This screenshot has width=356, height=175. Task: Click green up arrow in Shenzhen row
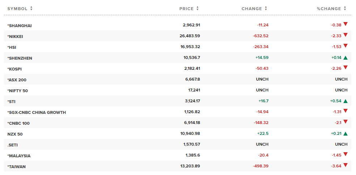tap(346, 57)
